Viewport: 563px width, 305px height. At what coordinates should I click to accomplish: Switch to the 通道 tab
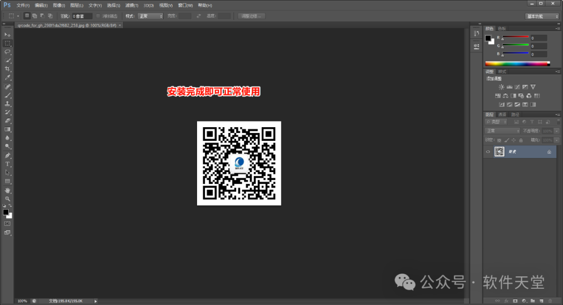[x=503, y=114]
